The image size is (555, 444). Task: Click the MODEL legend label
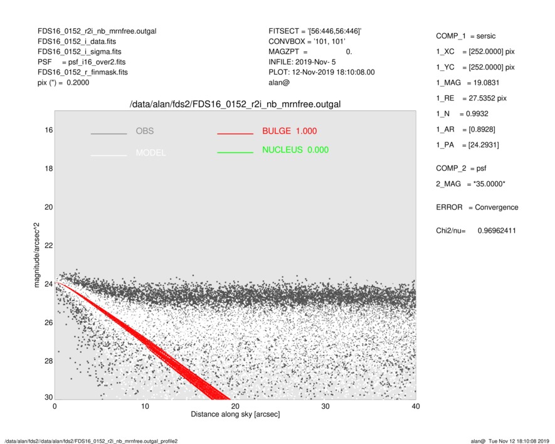[x=151, y=153]
